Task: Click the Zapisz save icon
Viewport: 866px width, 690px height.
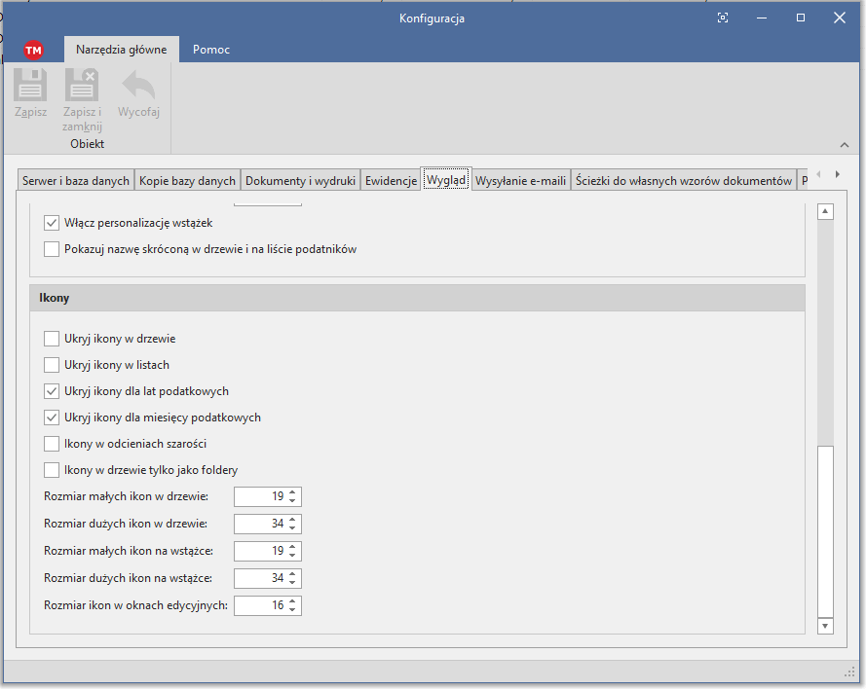Action: click(30, 87)
